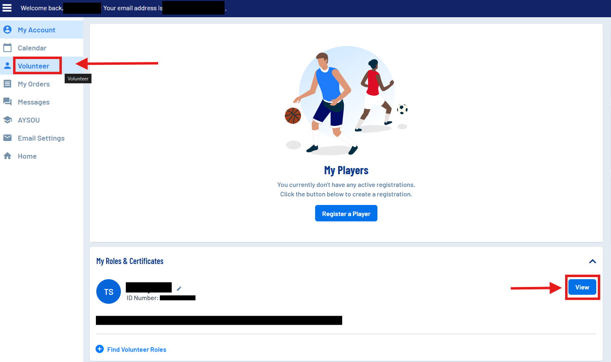Collapse the My Roles & Certificates section

point(592,261)
